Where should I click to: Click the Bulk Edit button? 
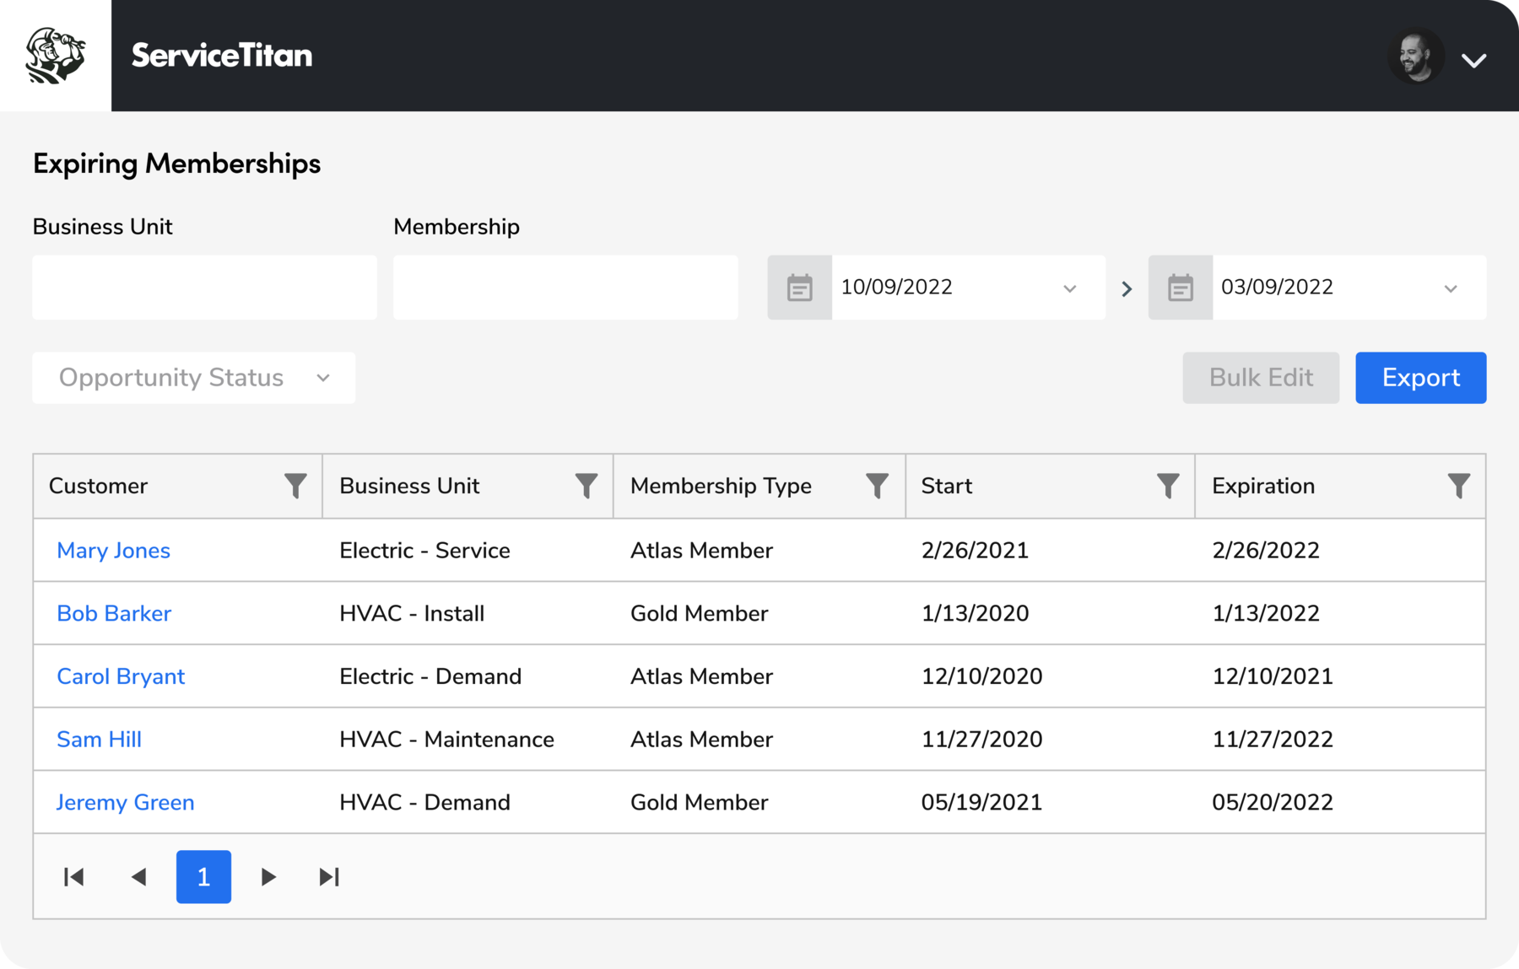1260,377
